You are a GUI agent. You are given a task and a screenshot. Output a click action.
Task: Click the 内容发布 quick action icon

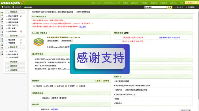55,86
